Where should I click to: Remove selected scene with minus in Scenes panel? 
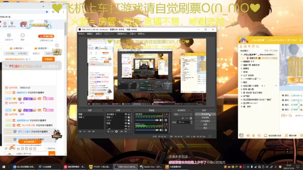coord(84,131)
